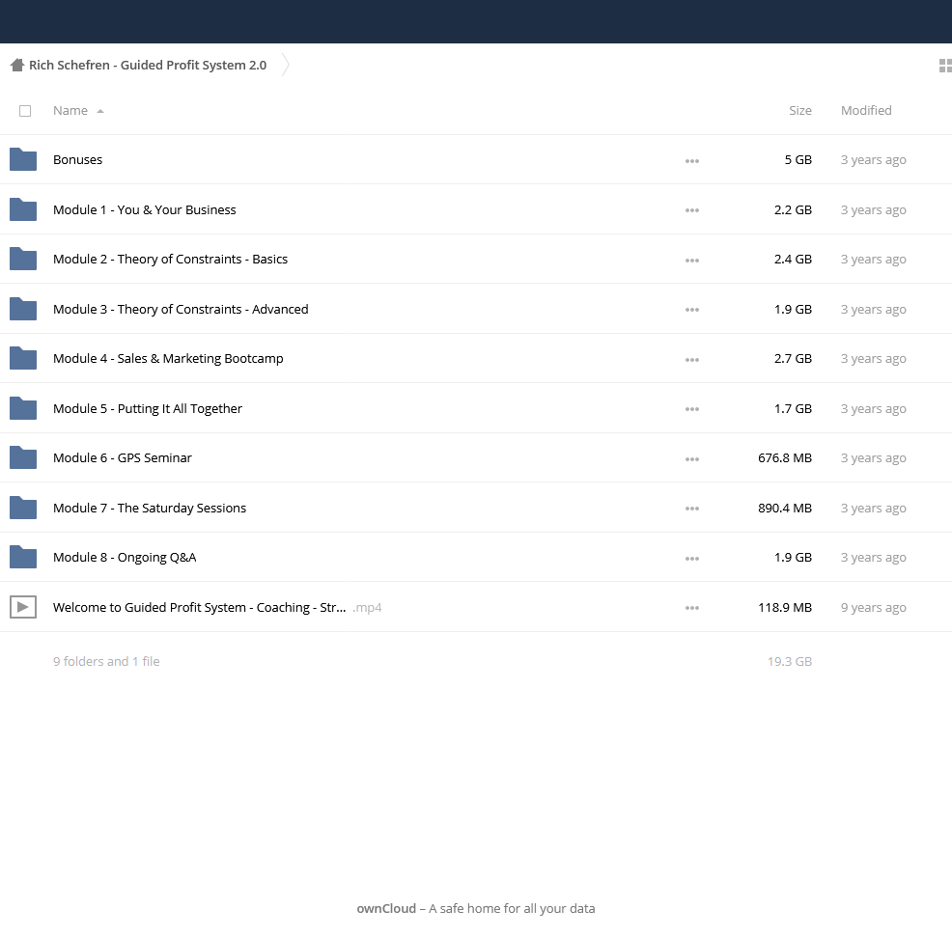
Task: Click Module 5 folder icon
Action: click(23, 408)
